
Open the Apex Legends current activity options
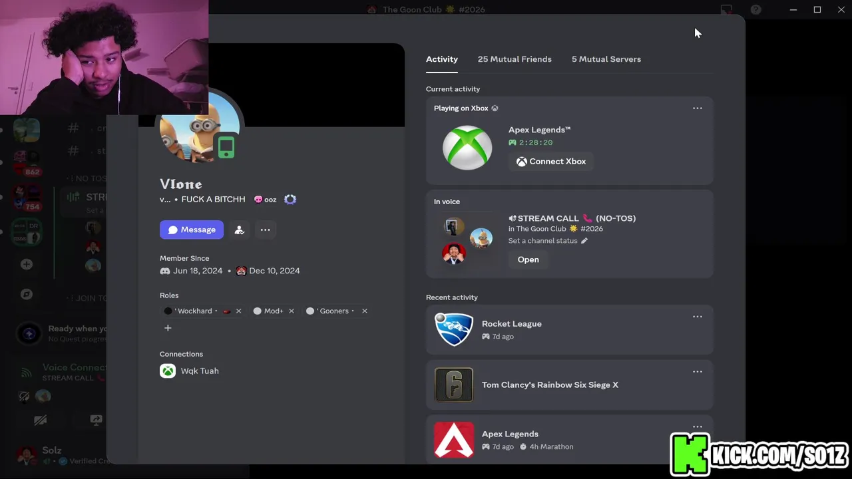coord(697,108)
